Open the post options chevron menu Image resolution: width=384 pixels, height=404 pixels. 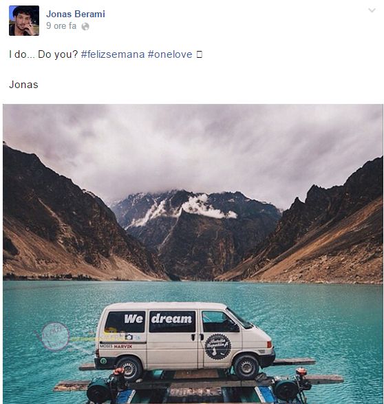(x=372, y=10)
